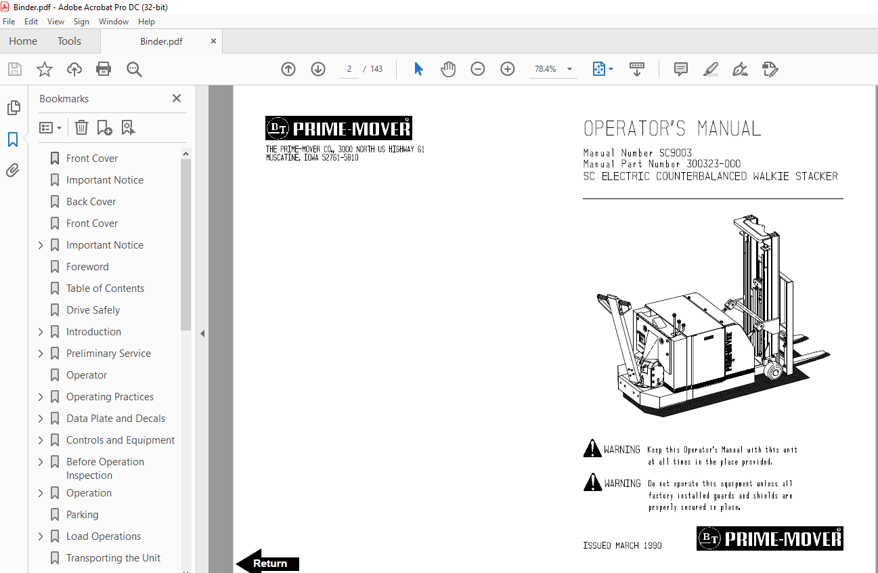Zoom in with the plus icon
Screen dimensions: 878x573
508,69
